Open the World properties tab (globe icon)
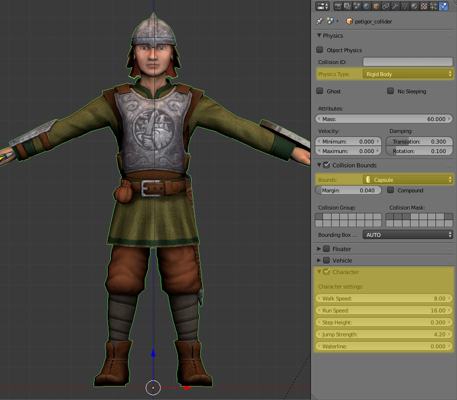Image resolution: width=457 pixels, height=400 pixels. click(x=367, y=6)
